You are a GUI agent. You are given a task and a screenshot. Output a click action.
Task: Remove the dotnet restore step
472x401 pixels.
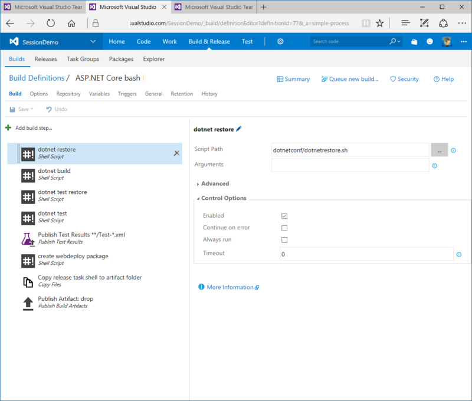pyautogui.click(x=176, y=153)
